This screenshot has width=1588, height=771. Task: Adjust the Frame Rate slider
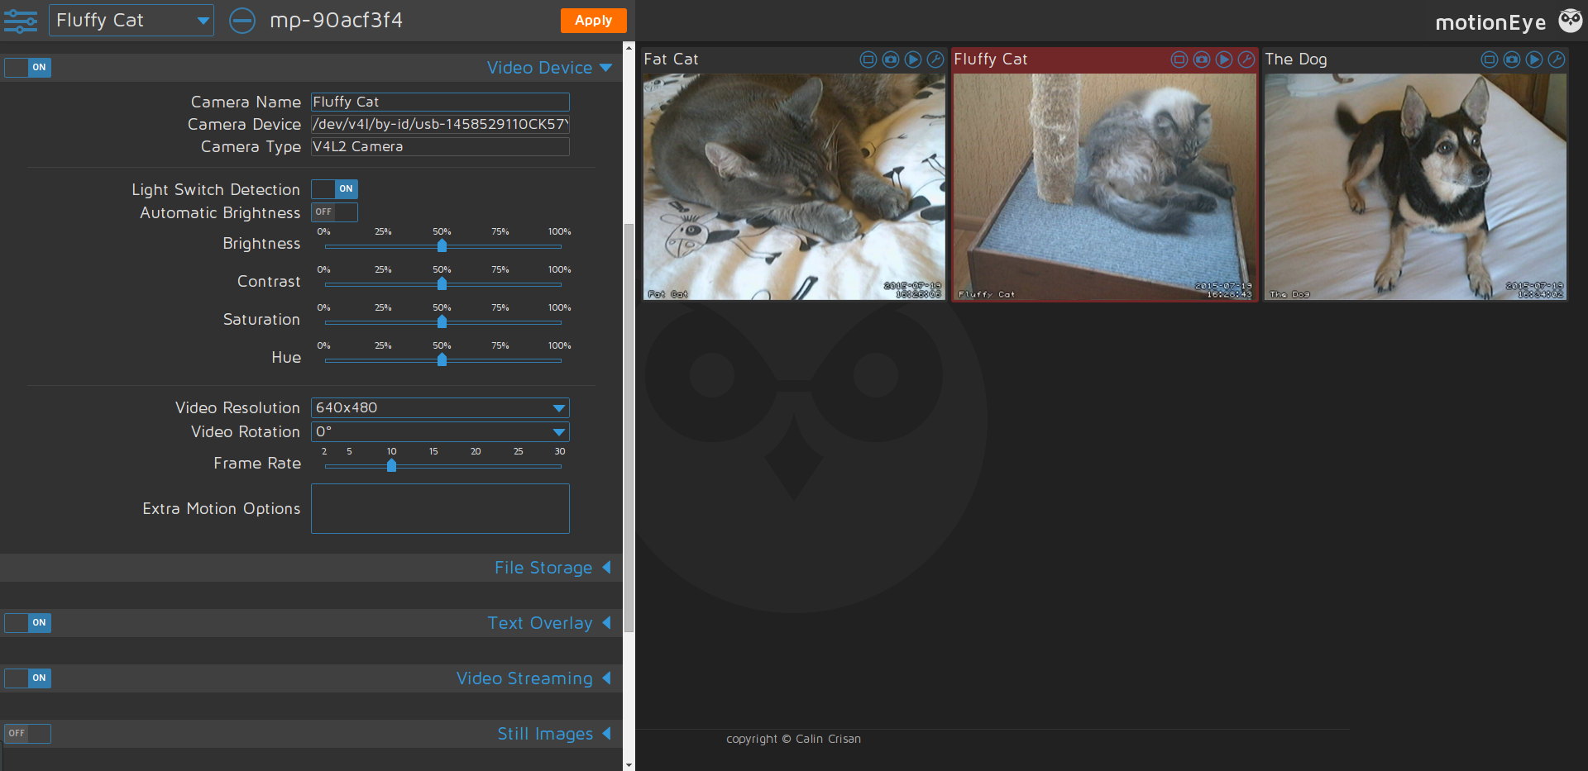click(x=391, y=465)
